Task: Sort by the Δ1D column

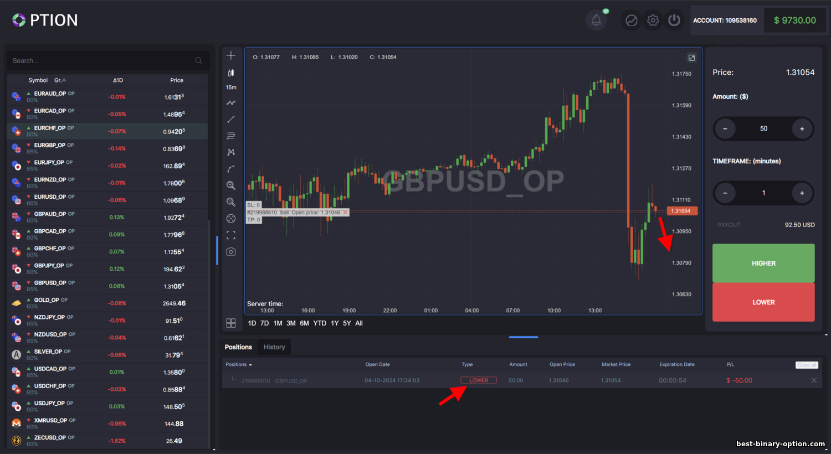Action: pos(118,80)
